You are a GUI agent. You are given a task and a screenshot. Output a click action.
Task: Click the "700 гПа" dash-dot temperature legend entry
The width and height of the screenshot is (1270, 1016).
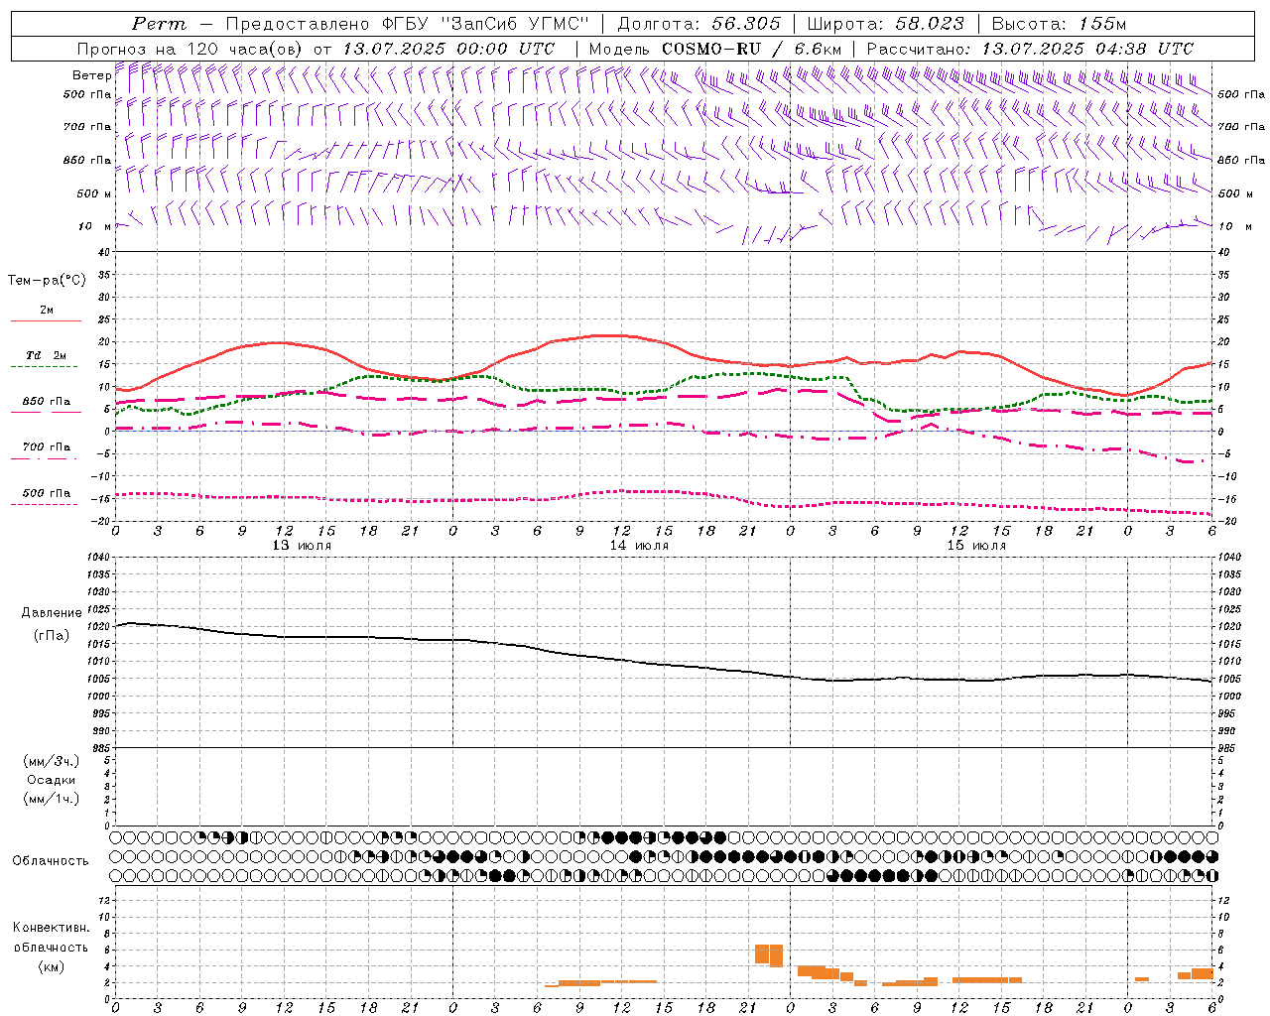tap(47, 447)
